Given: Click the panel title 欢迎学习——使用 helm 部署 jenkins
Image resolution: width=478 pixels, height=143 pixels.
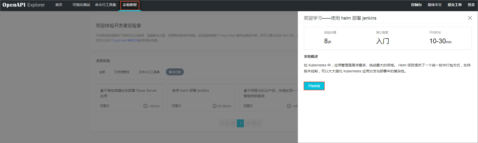Looking at the screenshot, I should point(340,18).
